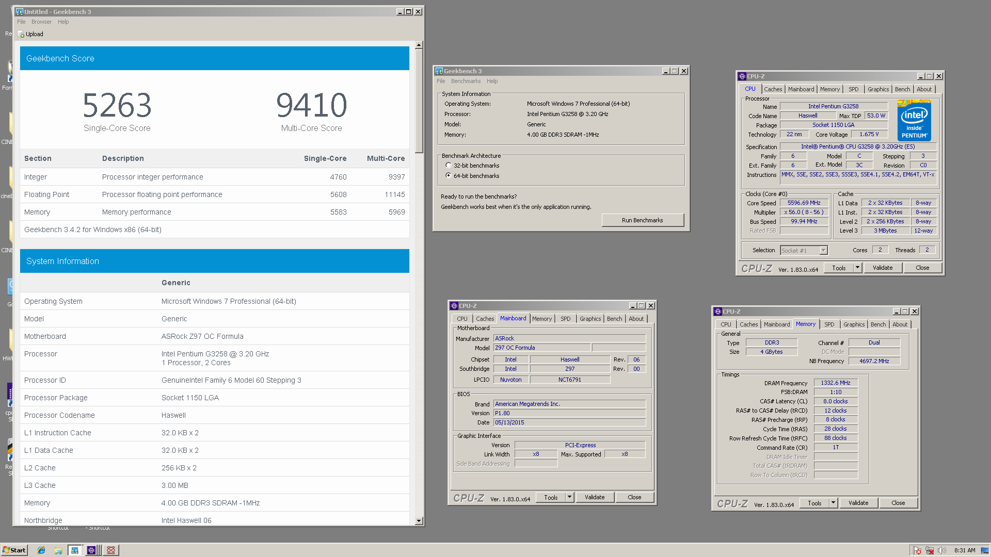Select 64-bit benchmarks radio button

click(x=448, y=176)
